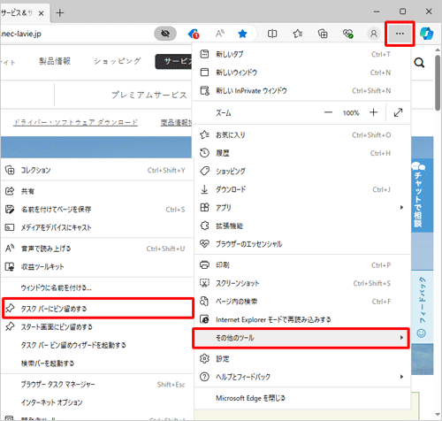
Task: Start Read aloud from address bar icon
Action: pos(220,34)
